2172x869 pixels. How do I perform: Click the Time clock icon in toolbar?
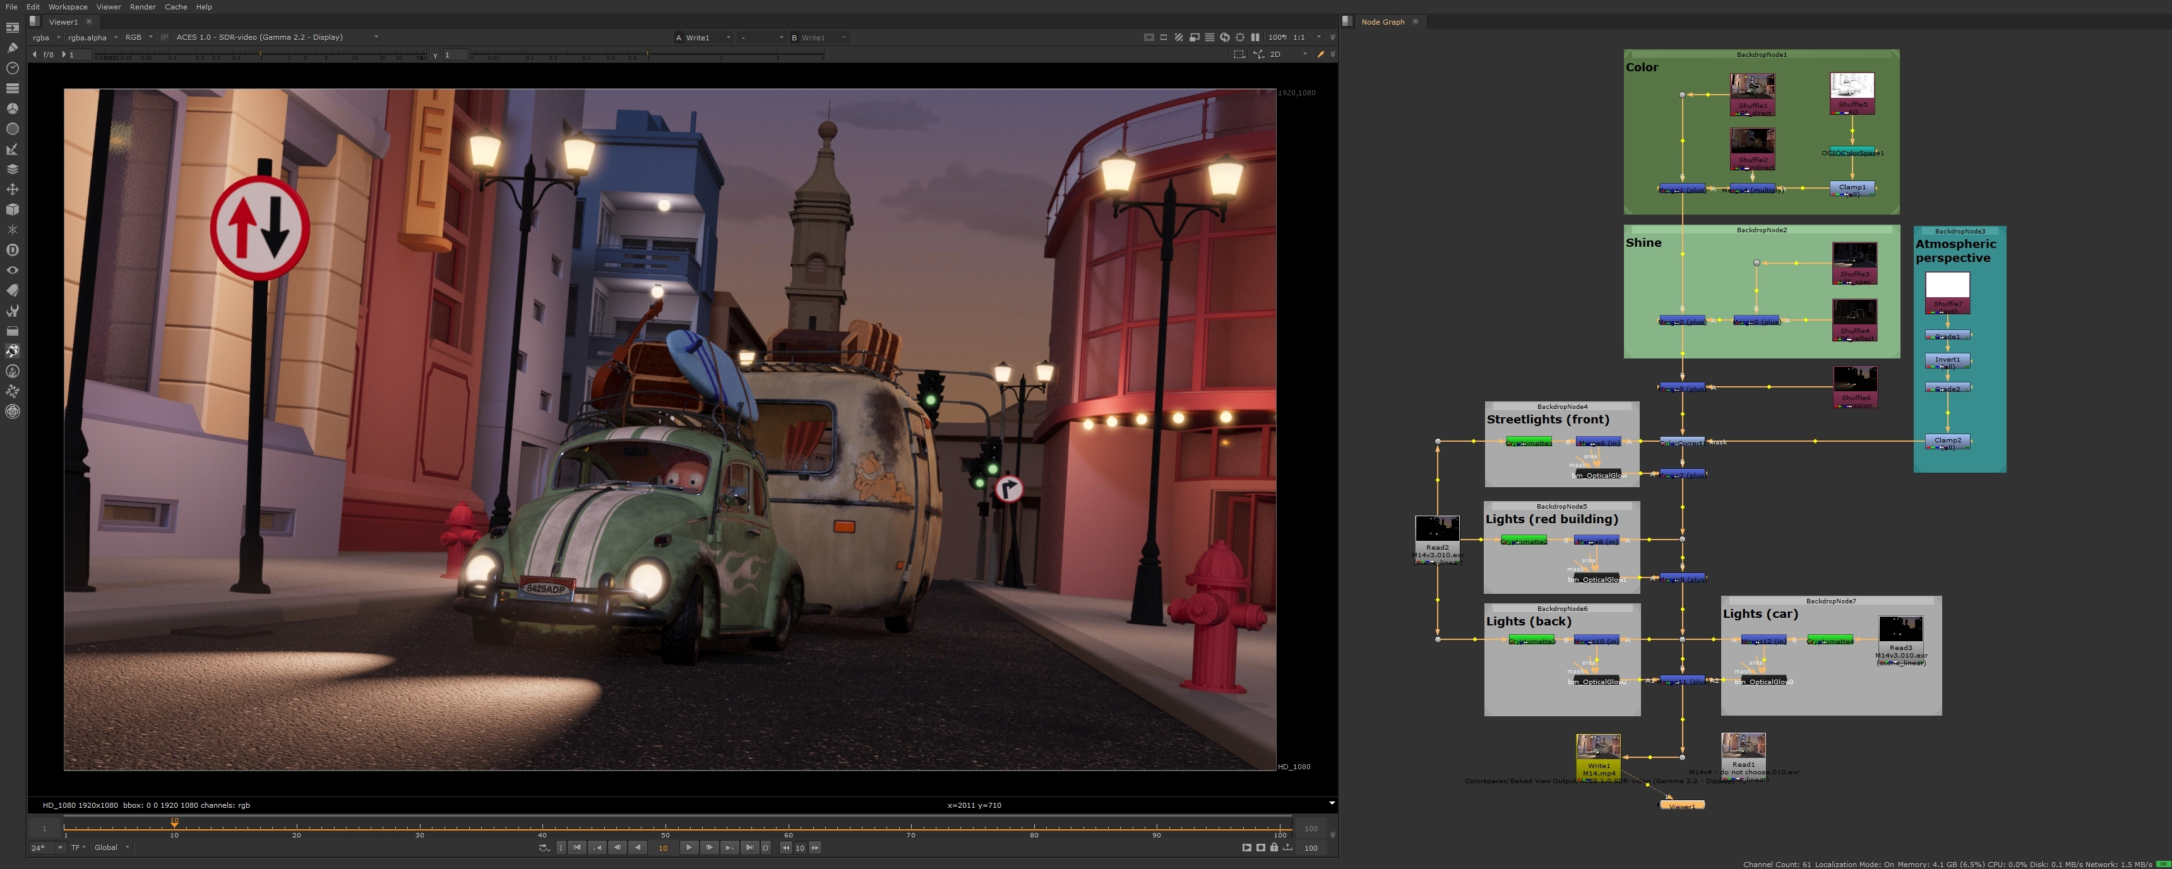pos(13,68)
